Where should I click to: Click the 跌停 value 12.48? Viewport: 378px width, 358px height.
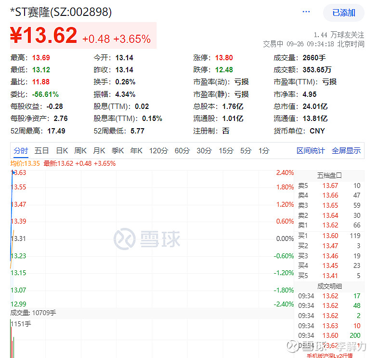[224, 70]
